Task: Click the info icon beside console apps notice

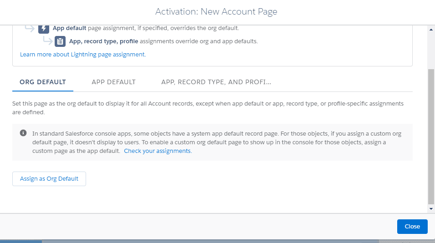Action: tap(23, 133)
